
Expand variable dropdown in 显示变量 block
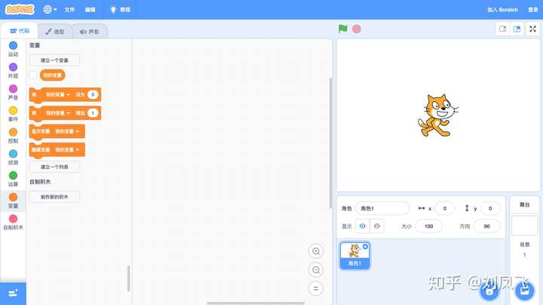tap(77, 131)
